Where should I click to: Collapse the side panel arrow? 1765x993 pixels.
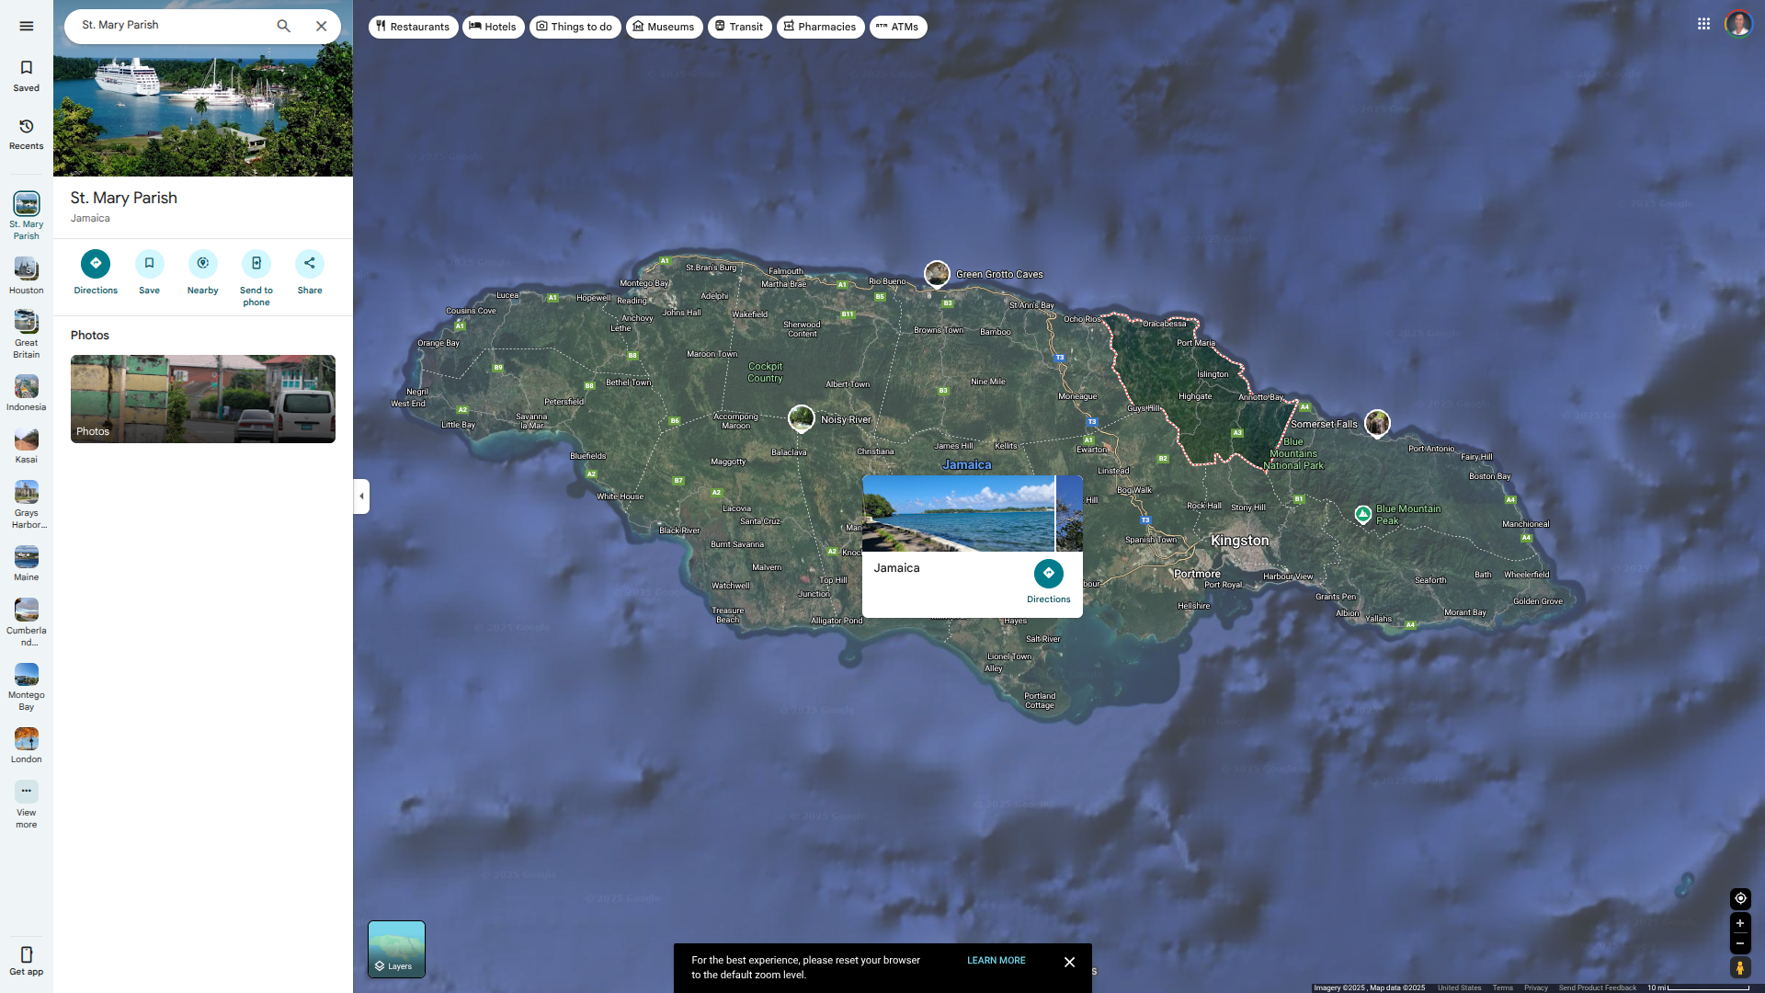(x=361, y=496)
